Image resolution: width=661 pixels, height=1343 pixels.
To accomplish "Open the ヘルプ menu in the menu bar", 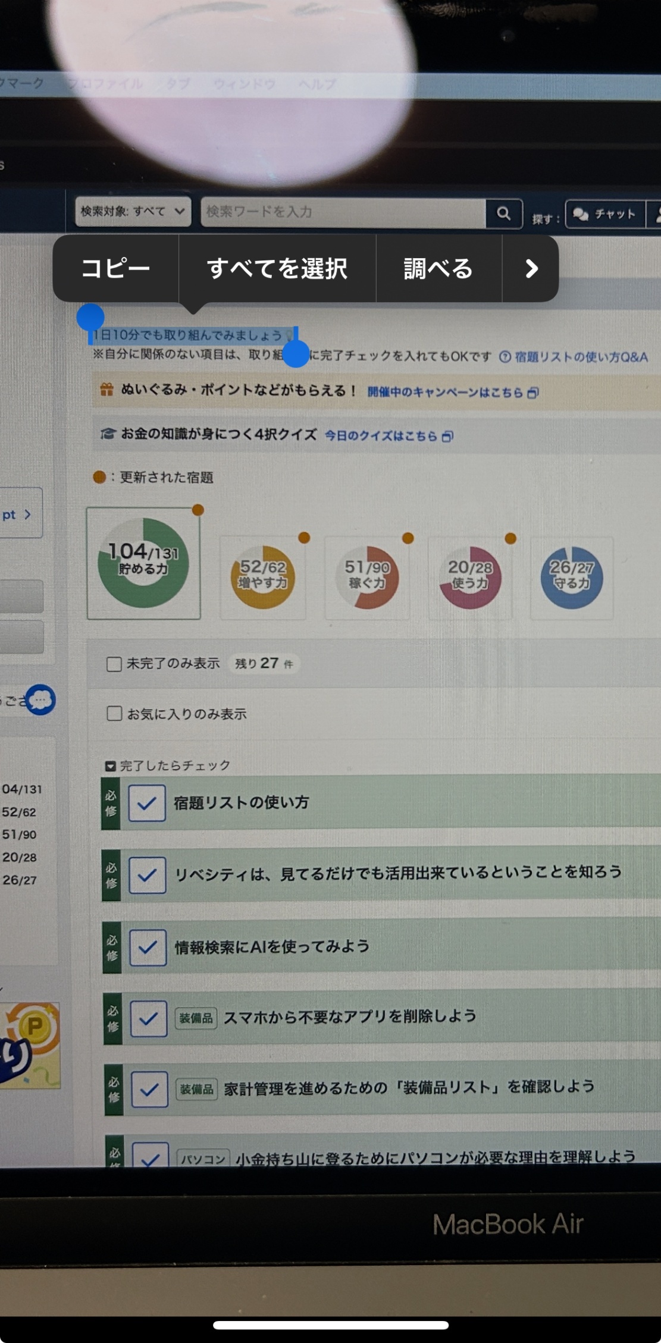I will click(317, 84).
